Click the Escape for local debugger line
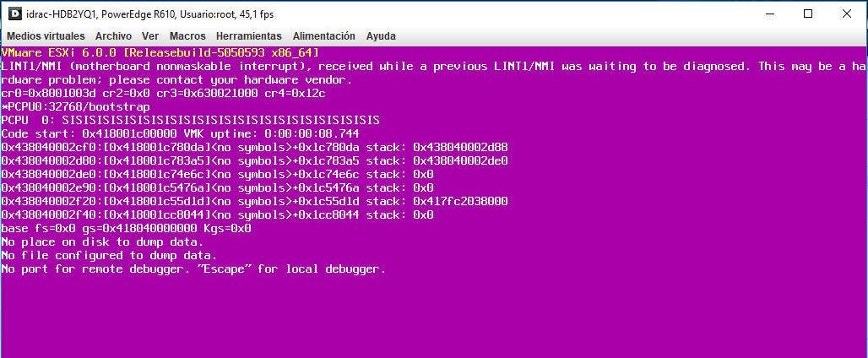 (193, 268)
